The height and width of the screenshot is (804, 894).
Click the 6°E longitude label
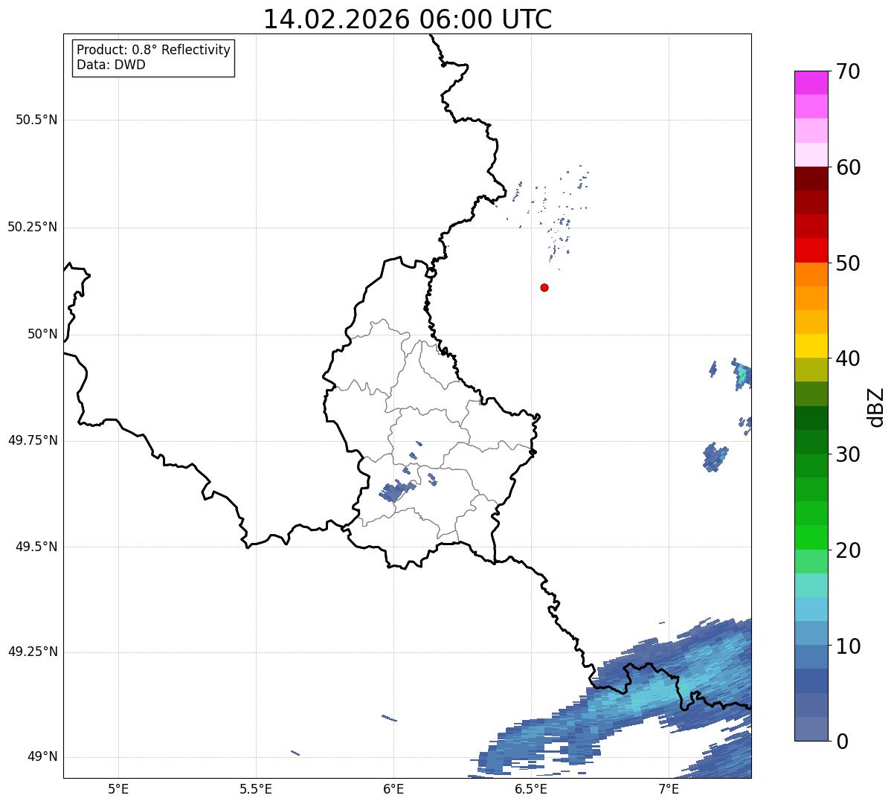click(393, 788)
